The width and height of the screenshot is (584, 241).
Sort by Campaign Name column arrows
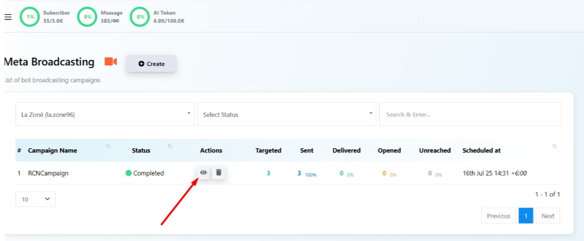(x=108, y=146)
